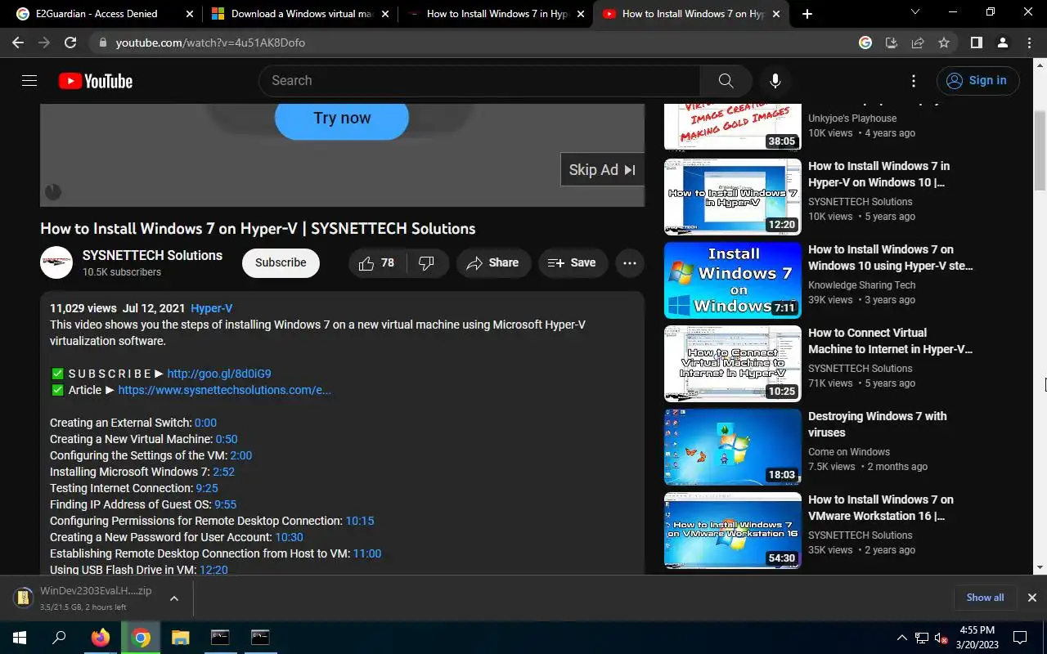Subscribe to SYSNETTECH Solutions

(x=281, y=262)
